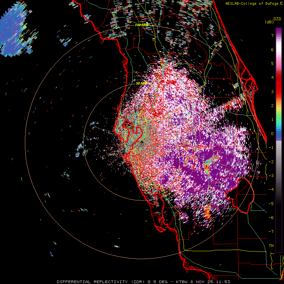Click the (ZDR) text in the caption

(138, 282)
